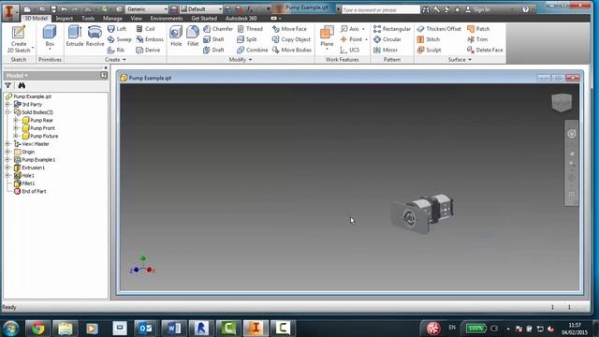Image resolution: width=599 pixels, height=337 pixels.
Task: Open the Tools ribbon tab
Action: [88, 19]
